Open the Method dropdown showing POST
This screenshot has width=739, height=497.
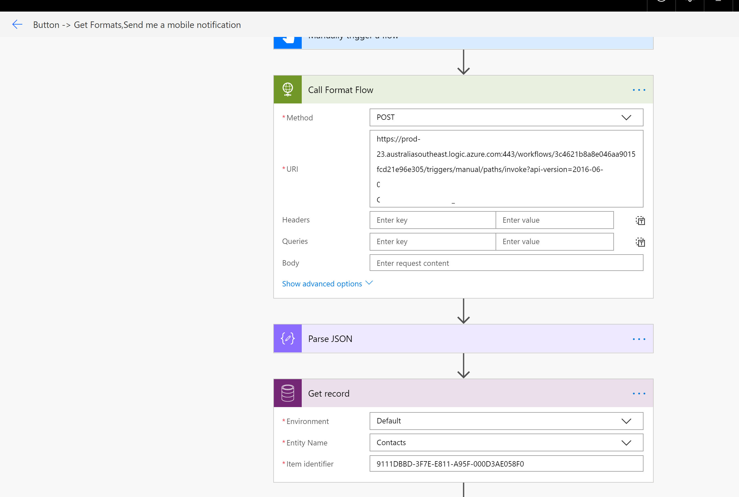(x=626, y=117)
